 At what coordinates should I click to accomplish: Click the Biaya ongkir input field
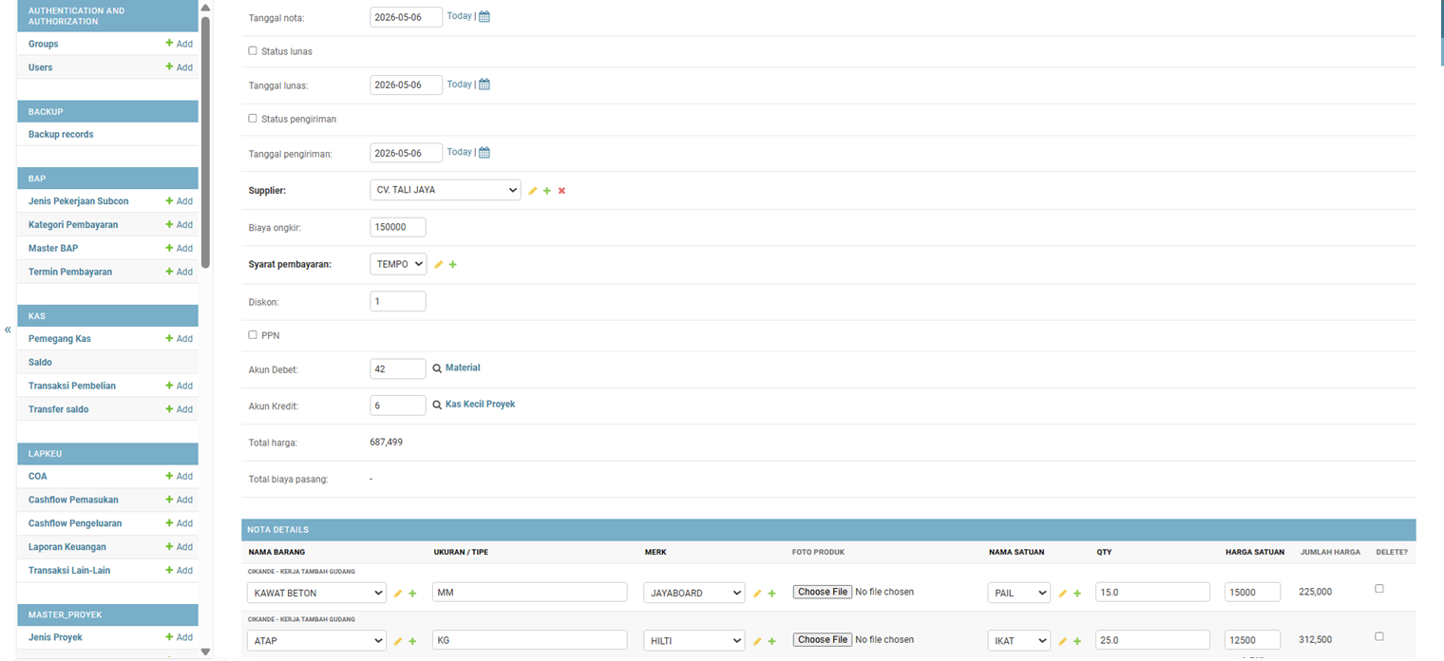398,228
